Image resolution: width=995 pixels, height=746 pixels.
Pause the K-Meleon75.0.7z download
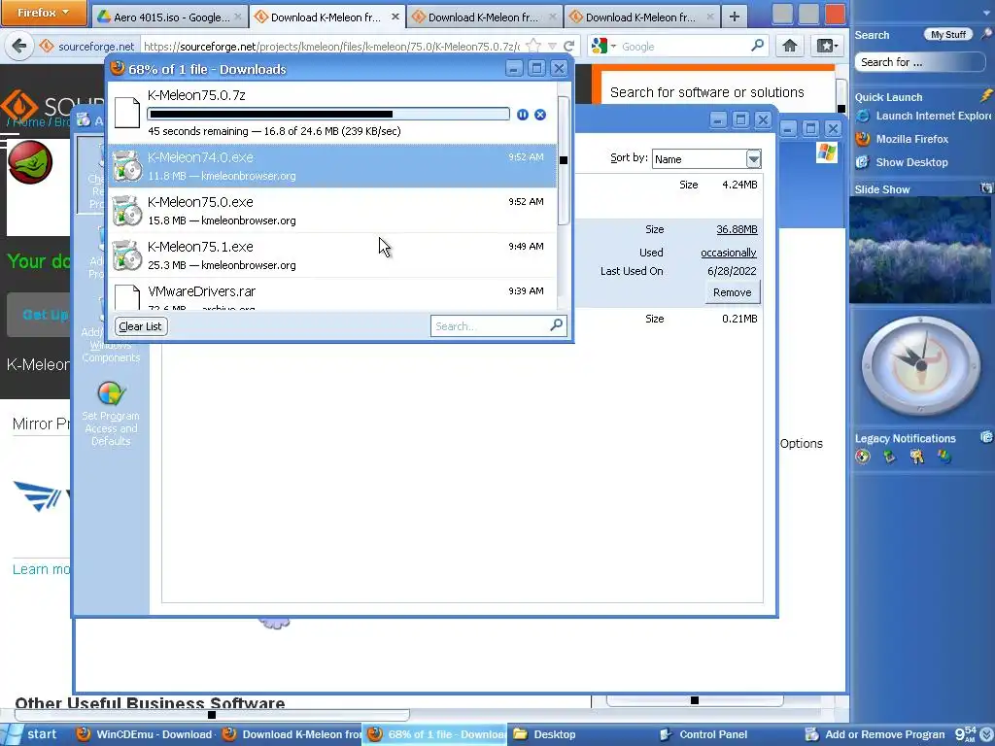tap(522, 115)
